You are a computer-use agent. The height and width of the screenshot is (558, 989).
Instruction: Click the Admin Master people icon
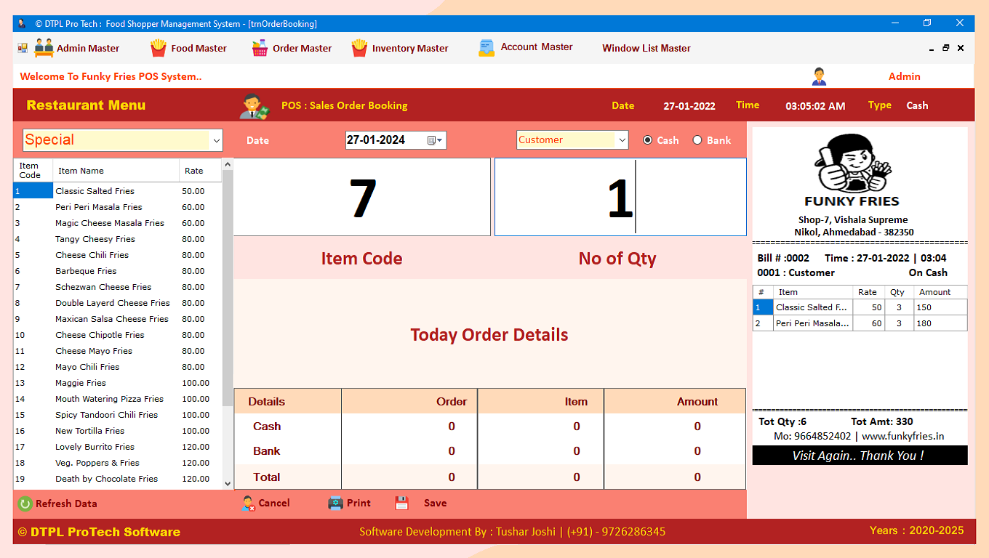click(x=44, y=48)
